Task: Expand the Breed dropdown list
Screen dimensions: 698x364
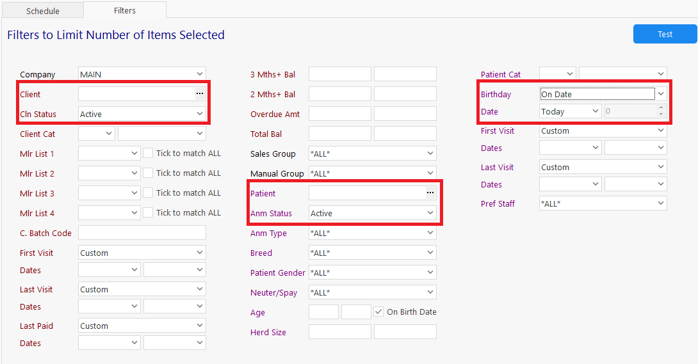Action: pyautogui.click(x=430, y=253)
